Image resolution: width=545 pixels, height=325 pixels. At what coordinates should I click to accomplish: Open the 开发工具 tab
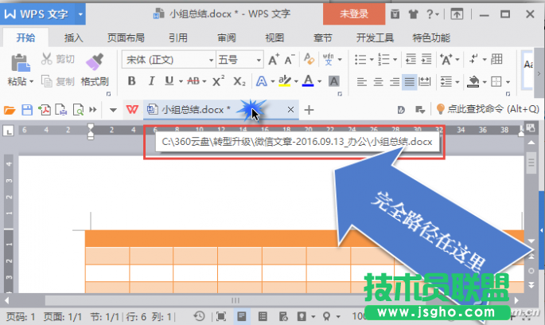click(375, 37)
